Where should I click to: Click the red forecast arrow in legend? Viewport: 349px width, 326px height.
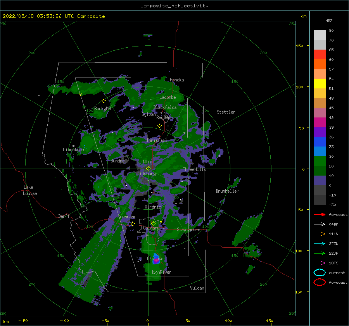320,214
